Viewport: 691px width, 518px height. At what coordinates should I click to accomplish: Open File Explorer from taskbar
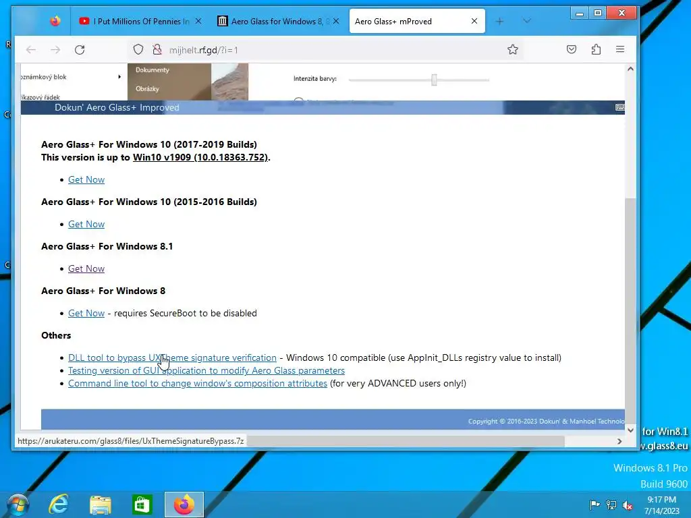pos(101,505)
